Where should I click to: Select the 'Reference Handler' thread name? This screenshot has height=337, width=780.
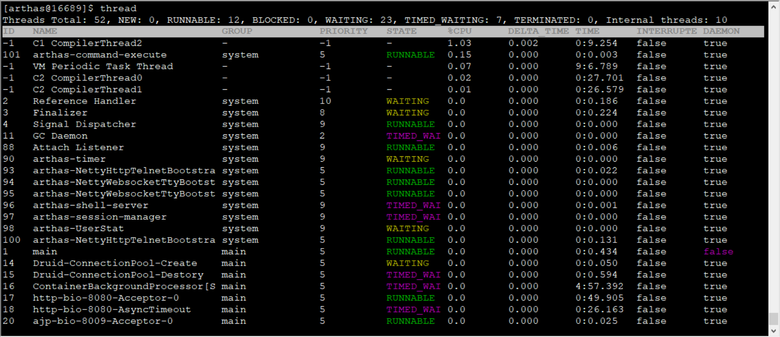[x=84, y=101]
